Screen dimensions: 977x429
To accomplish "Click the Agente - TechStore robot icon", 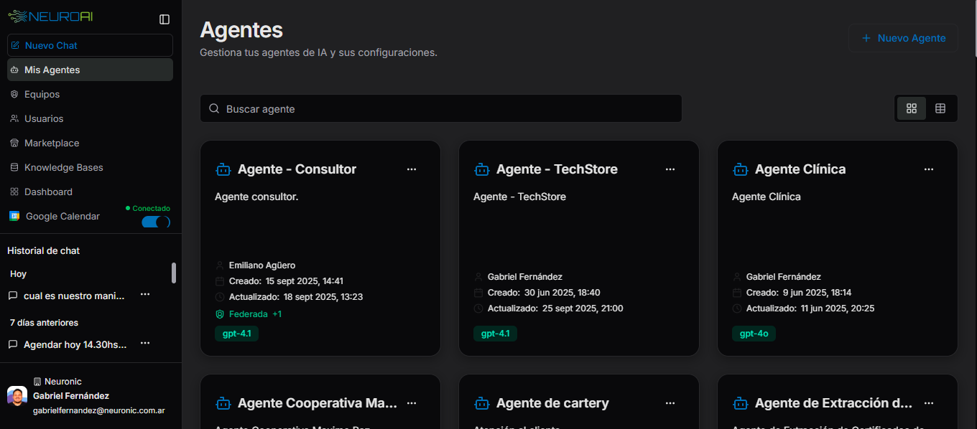I will click(481, 169).
